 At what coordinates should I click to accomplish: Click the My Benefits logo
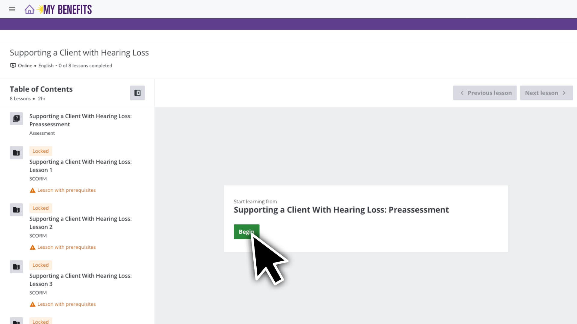click(67, 10)
